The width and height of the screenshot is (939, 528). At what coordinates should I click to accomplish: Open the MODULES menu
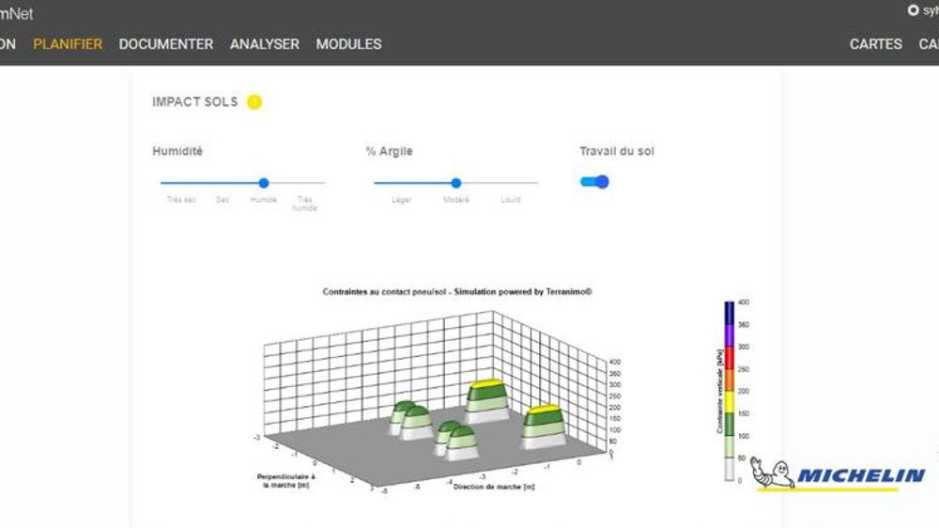click(348, 44)
